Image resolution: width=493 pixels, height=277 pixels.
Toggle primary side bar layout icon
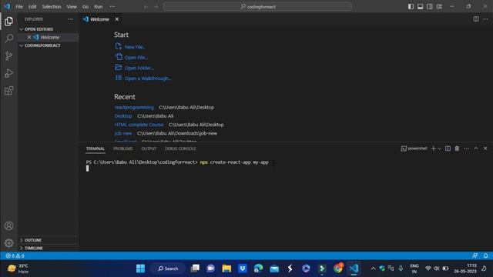[411, 7]
